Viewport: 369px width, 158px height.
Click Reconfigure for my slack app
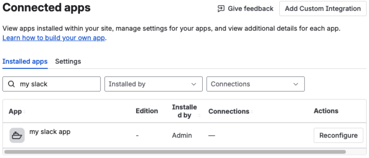pyautogui.click(x=339, y=135)
